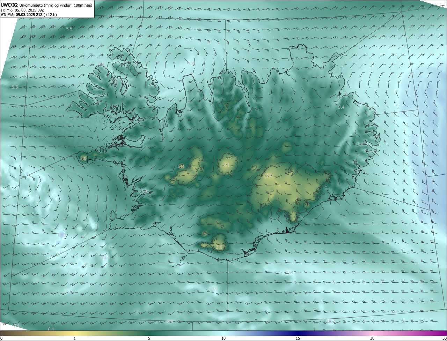This screenshot has height=341, width=447.
Task: Select the 'IT: Mið. 05. 03. 2025 09Z' line
Action: pyautogui.click(x=22, y=10)
